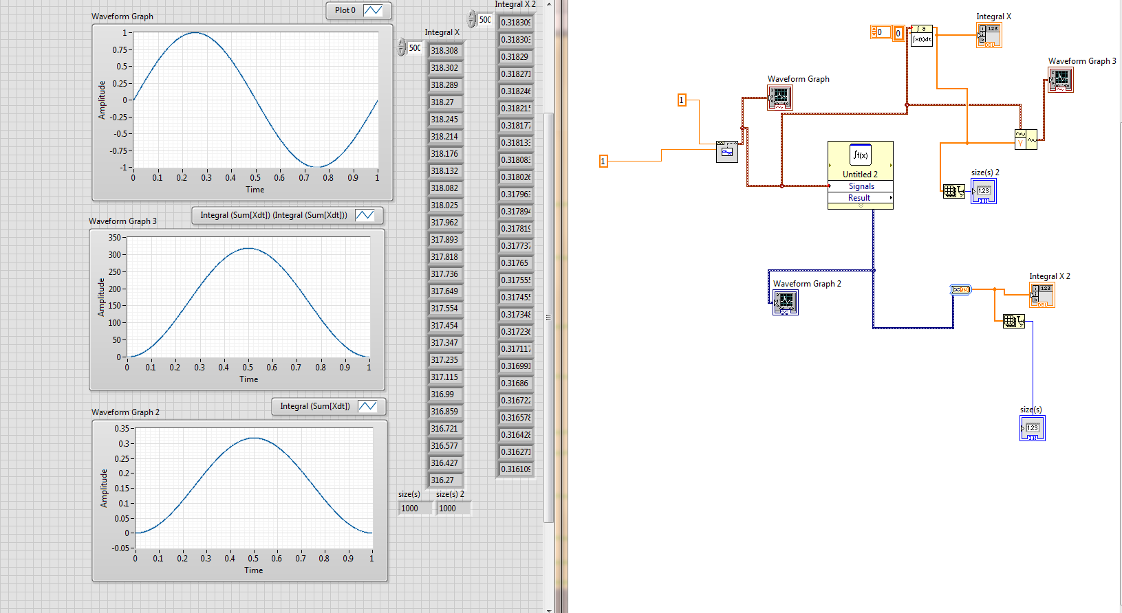Screen dimensions: 1122x613
Task: Click the Signals input of Untitled 2
Action: pos(861,186)
